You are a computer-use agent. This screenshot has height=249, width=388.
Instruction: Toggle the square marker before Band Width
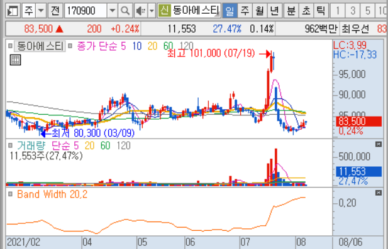pos(10,194)
